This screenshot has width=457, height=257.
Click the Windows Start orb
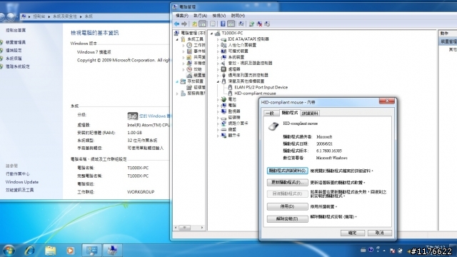tap(9, 251)
